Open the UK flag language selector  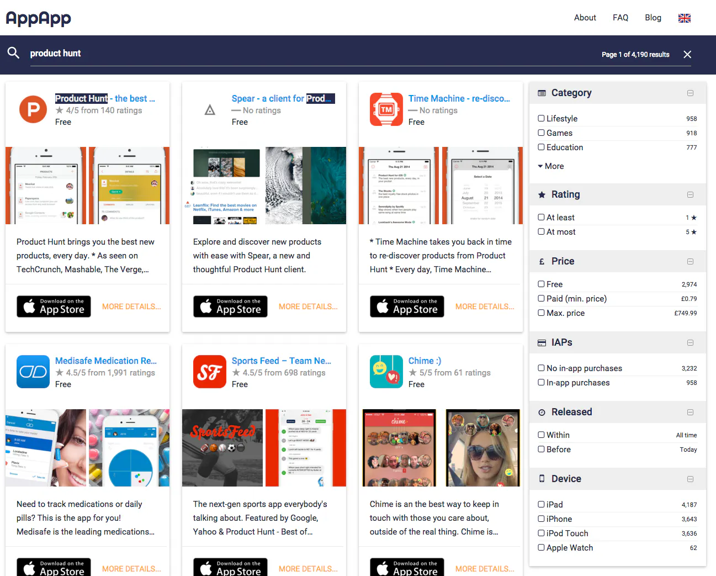(685, 18)
